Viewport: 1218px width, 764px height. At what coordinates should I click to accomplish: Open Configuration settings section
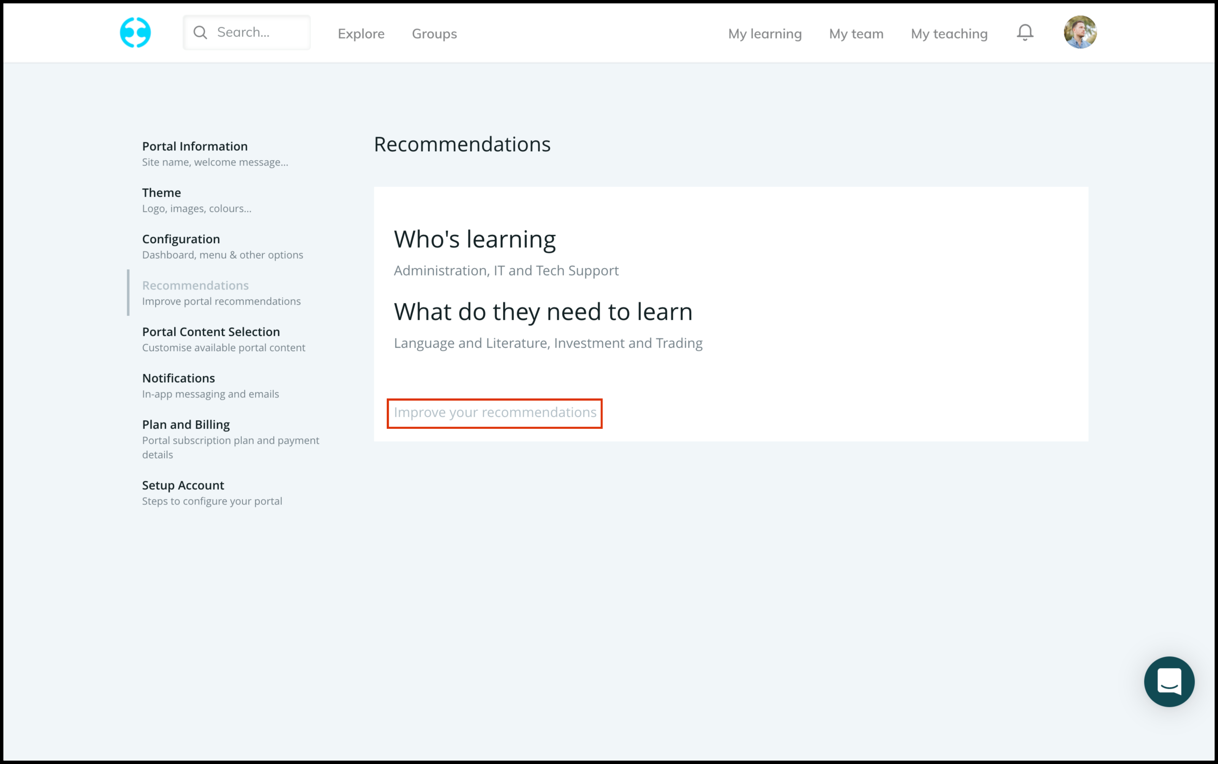coord(181,239)
